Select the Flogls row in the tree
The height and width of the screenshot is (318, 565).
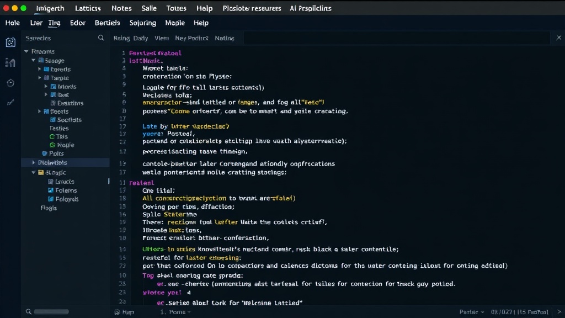point(49,208)
